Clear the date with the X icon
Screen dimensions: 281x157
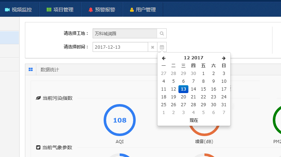point(152,47)
